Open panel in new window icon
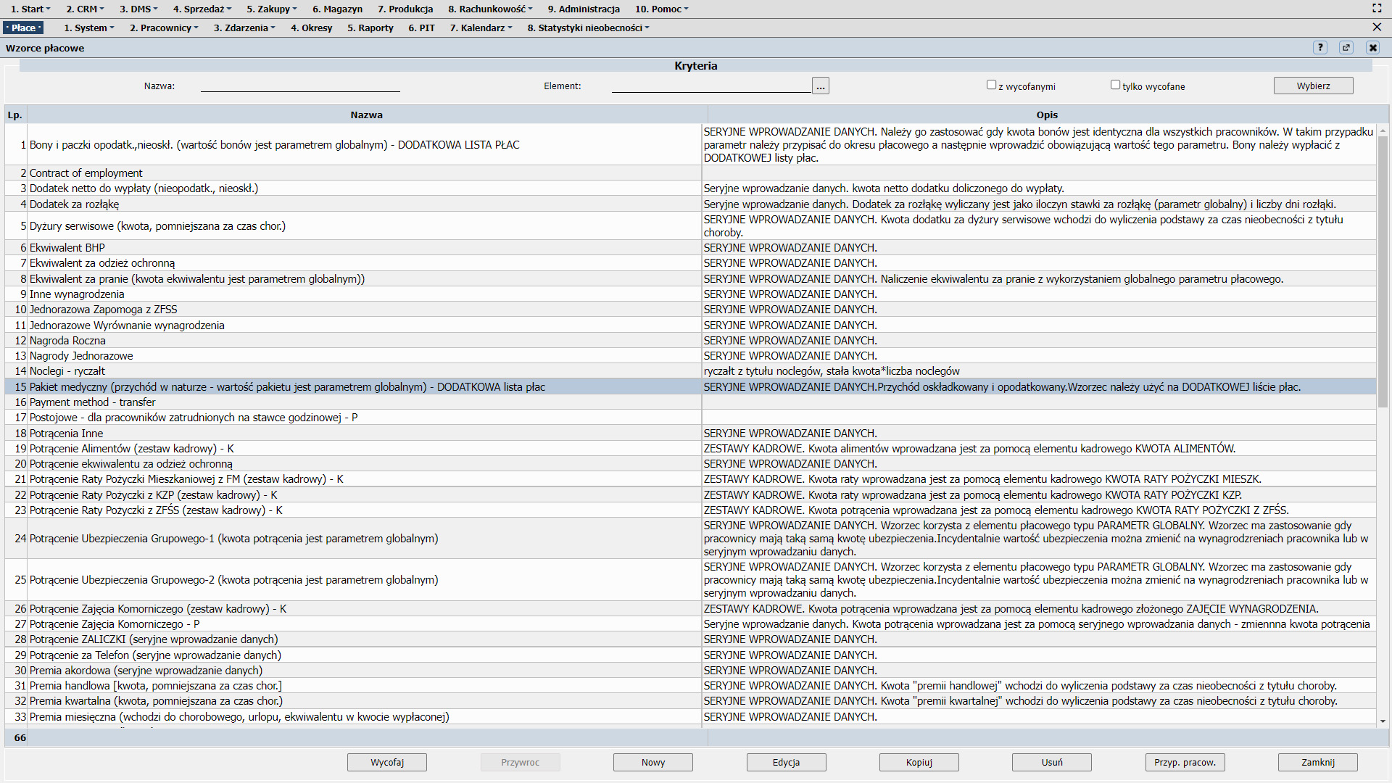Image resolution: width=1392 pixels, height=783 pixels. [x=1346, y=48]
